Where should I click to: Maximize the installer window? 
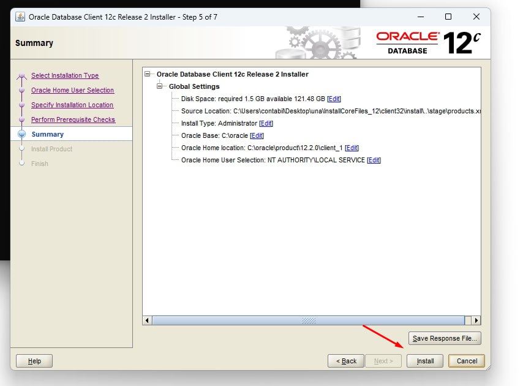[448, 17]
